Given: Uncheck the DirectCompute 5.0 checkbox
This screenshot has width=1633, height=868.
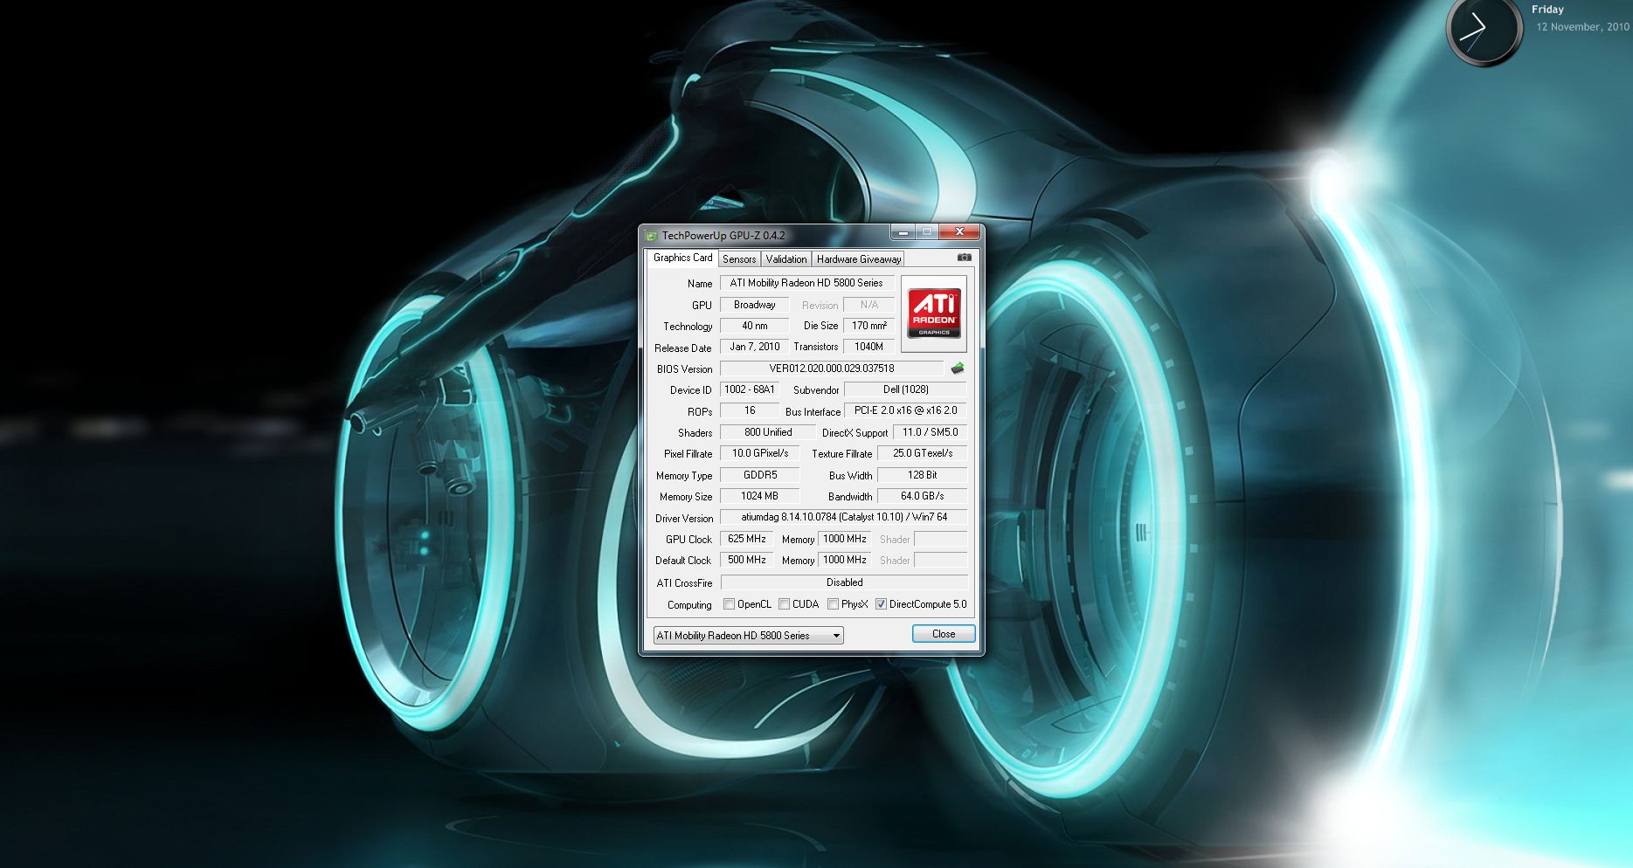Looking at the screenshot, I should 881,604.
